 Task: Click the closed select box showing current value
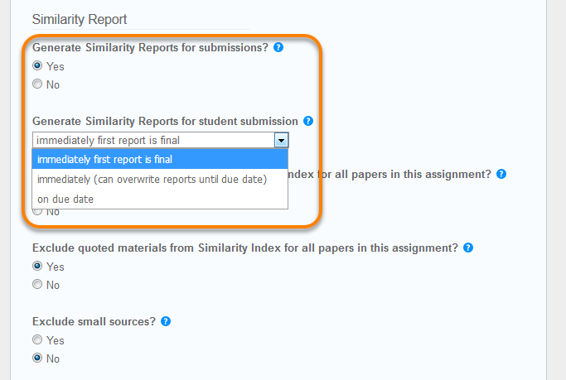153,141
